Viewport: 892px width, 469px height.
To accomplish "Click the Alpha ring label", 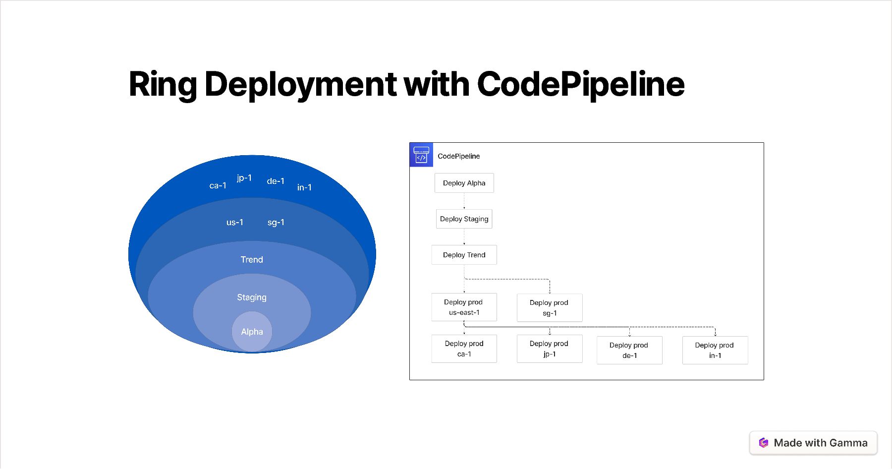I will tap(252, 332).
